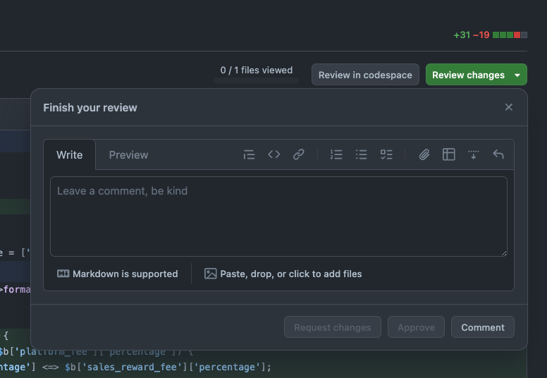Switch to the Preview tab

[x=128, y=155]
